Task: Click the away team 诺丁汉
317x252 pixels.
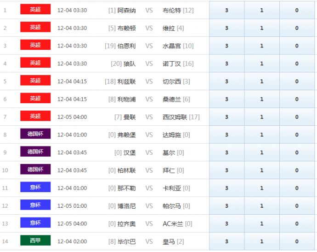Action: point(172,64)
